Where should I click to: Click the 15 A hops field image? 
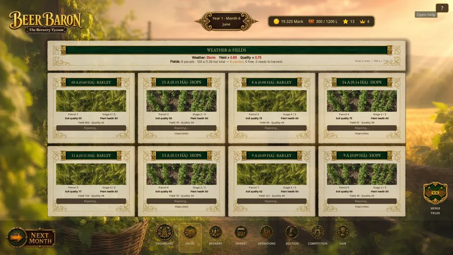point(181,101)
